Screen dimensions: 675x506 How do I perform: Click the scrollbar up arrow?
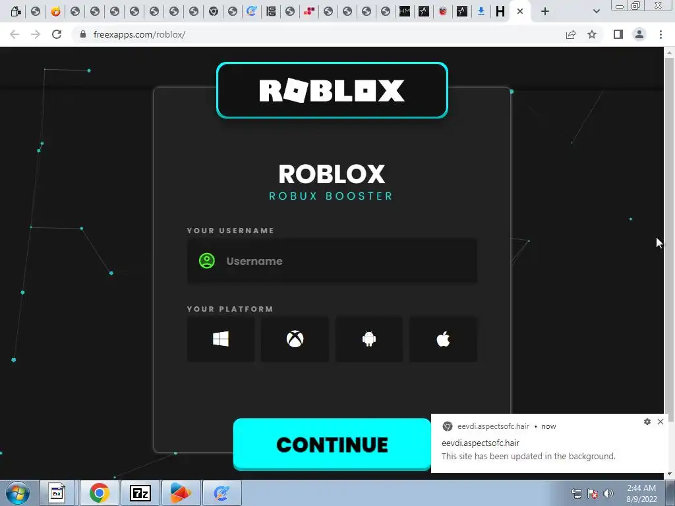669,52
